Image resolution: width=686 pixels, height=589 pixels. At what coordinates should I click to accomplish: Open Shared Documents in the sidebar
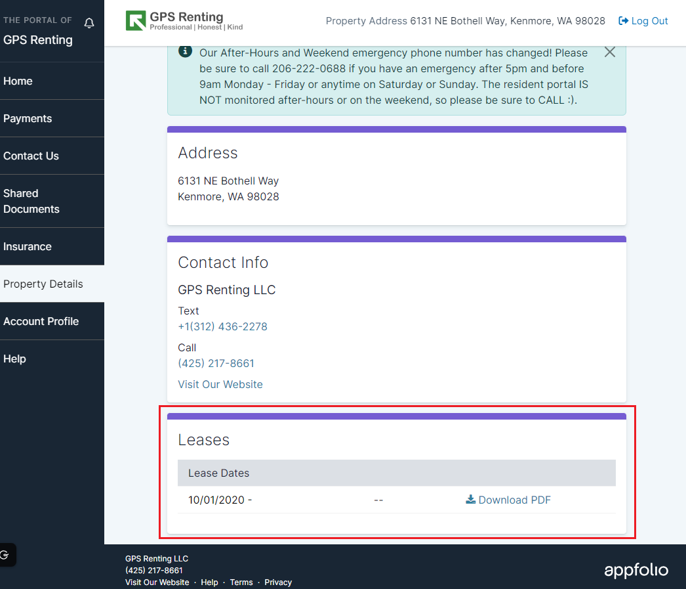point(52,201)
